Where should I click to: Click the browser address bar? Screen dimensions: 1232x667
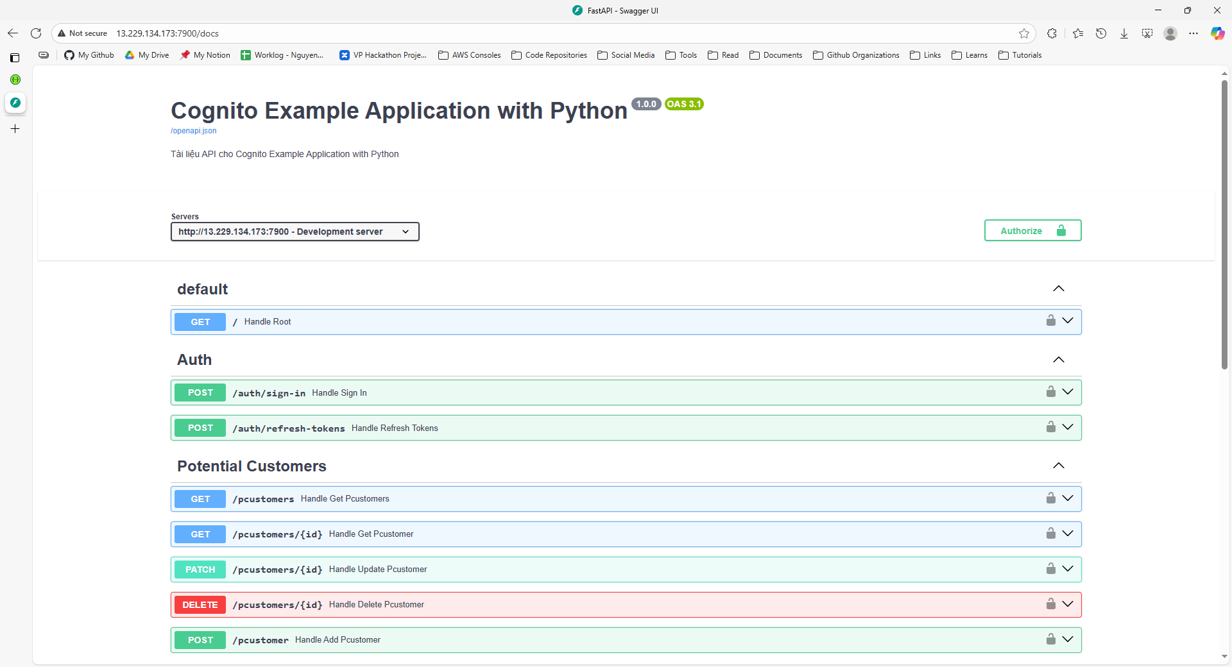coord(513,33)
